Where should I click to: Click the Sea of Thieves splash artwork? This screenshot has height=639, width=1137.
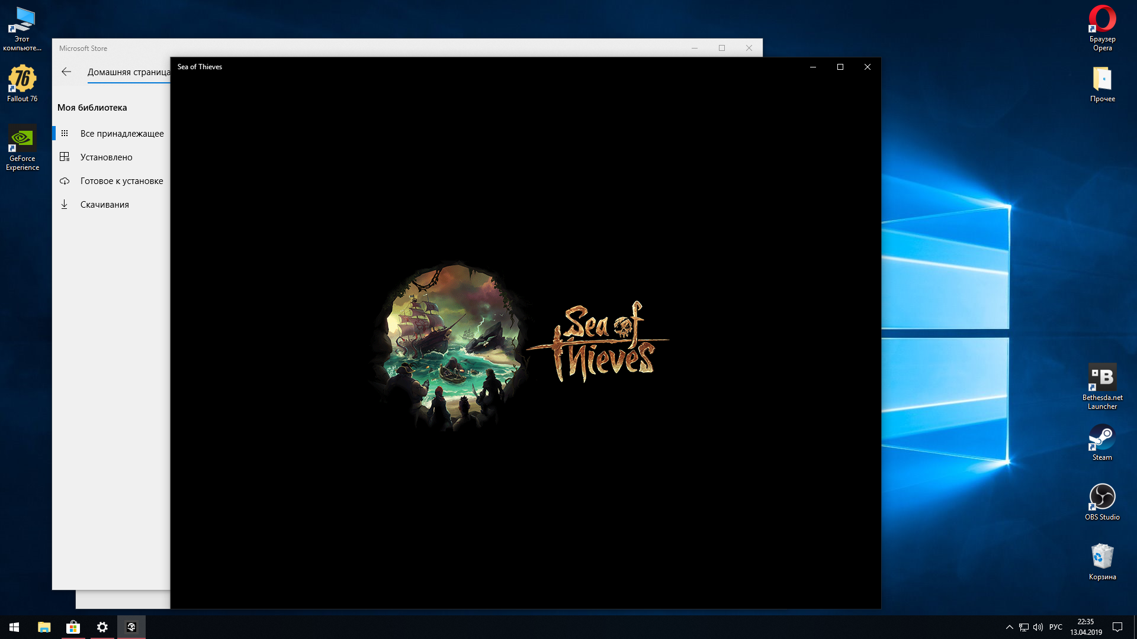pos(451,346)
